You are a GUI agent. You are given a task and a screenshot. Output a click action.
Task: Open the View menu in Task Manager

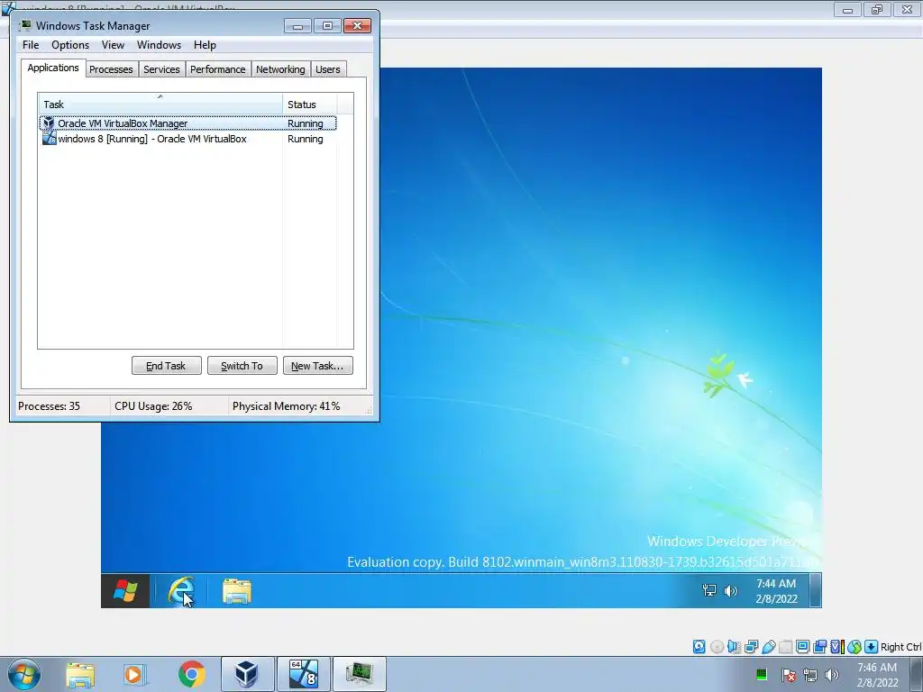tap(113, 45)
